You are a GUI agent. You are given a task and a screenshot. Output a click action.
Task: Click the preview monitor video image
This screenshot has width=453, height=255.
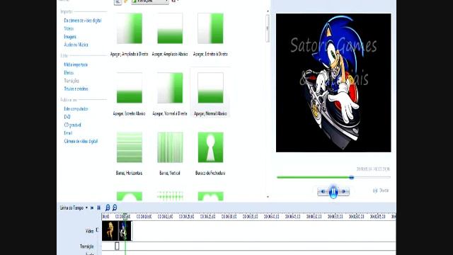coord(333,83)
